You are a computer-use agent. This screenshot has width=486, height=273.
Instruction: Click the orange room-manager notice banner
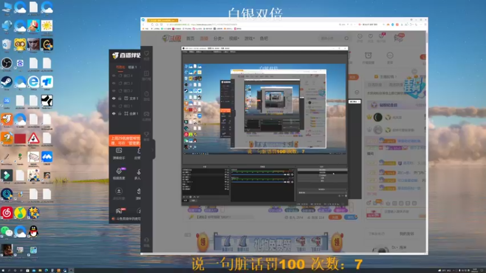coord(125,141)
